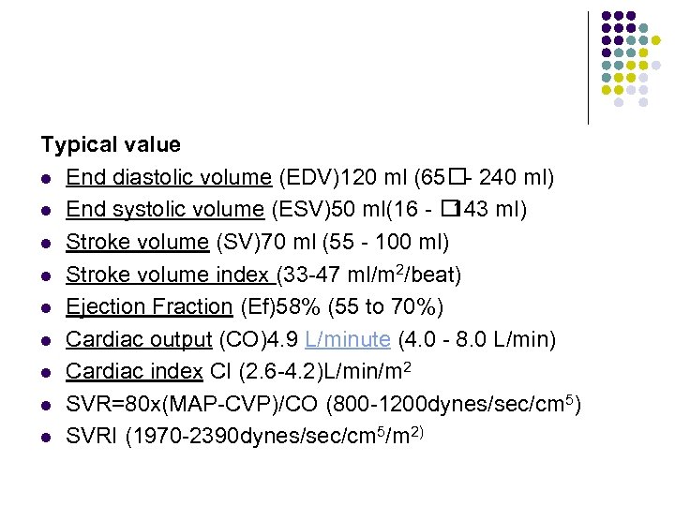Select the Typical value heading

111,145
